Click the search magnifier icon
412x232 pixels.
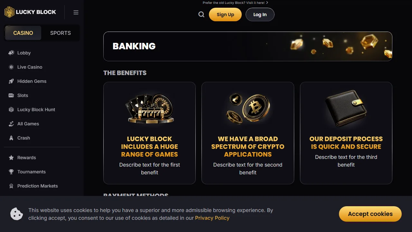[x=201, y=15]
